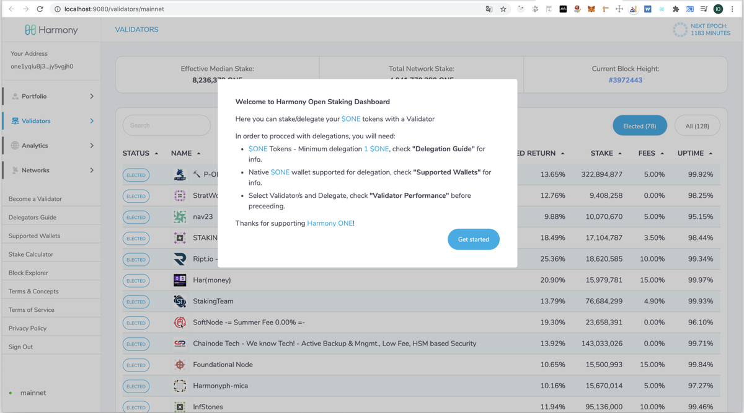Image resolution: width=744 pixels, height=413 pixels.
Task: Open the Chrome extensions puzzle icon
Action: pos(676,9)
